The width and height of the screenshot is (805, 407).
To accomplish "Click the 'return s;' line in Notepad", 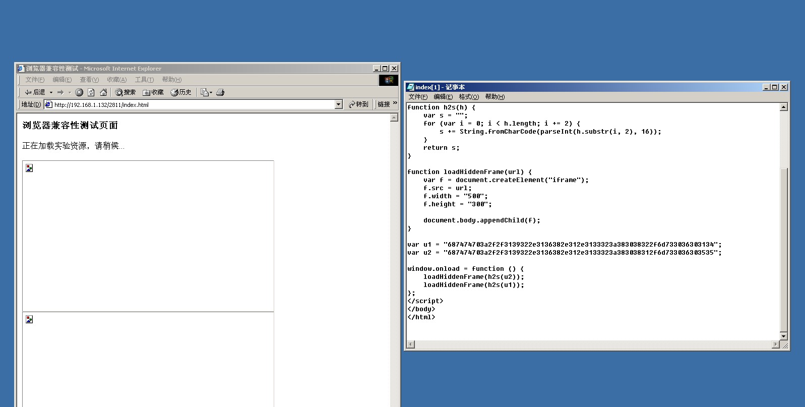I will (x=442, y=148).
